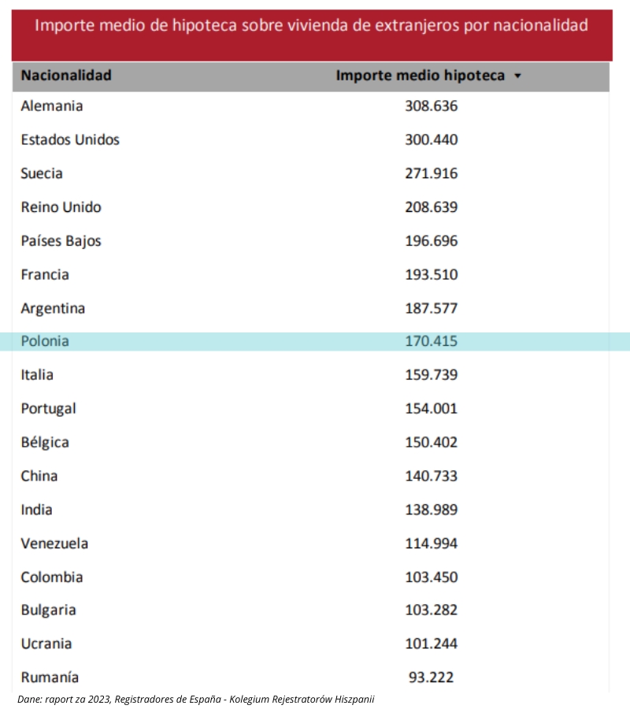This screenshot has height=709, width=630.
Task: Click the Rumanía value 93.222
Action: pyautogui.click(x=431, y=677)
